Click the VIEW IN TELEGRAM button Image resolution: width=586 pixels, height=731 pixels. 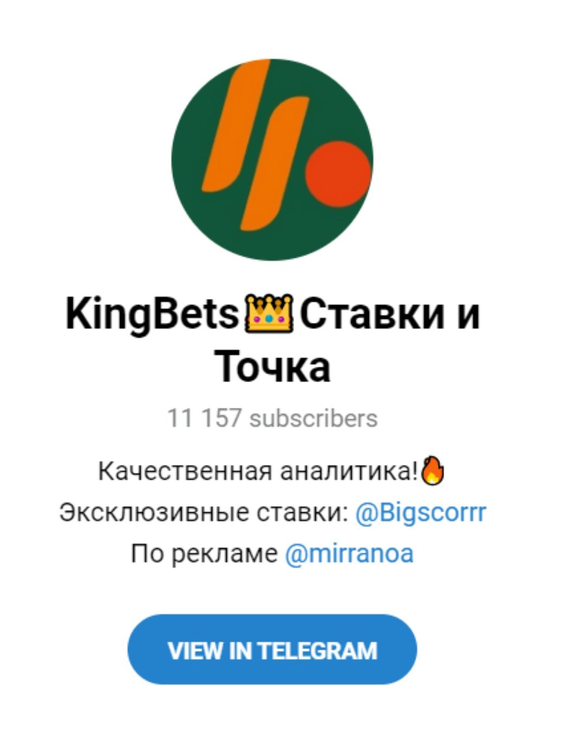click(272, 650)
